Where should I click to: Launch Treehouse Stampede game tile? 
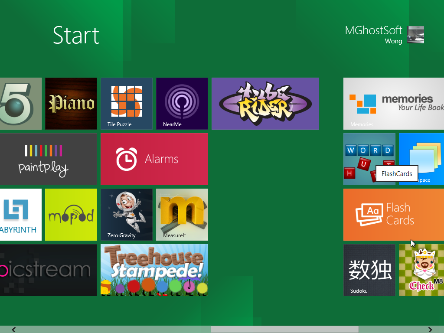[154, 270]
